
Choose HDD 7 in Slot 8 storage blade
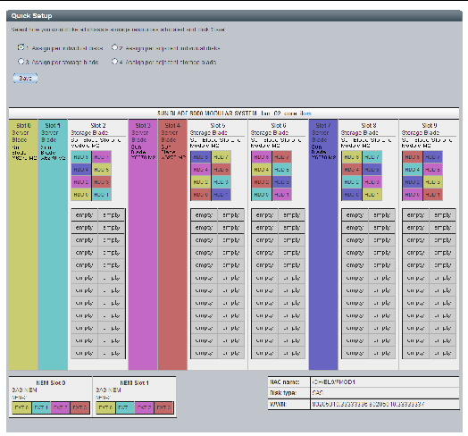coord(372,157)
